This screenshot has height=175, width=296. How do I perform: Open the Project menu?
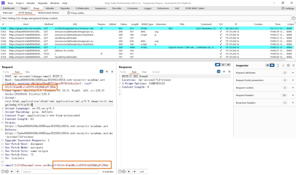[20, 3]
